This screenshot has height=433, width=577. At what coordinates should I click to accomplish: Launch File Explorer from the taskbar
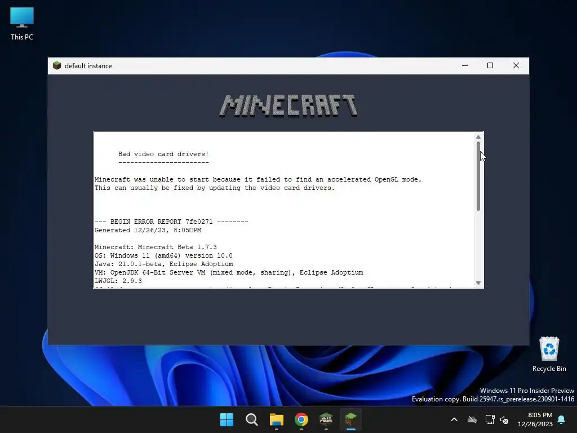(276, 419)
